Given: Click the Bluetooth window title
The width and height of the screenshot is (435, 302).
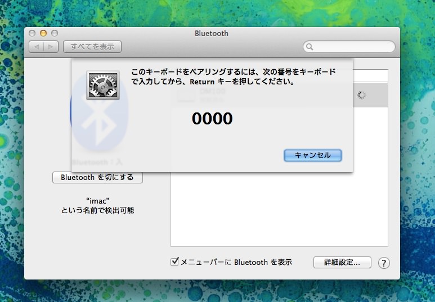Looking at the screenshot, I should tap(212, 33).
